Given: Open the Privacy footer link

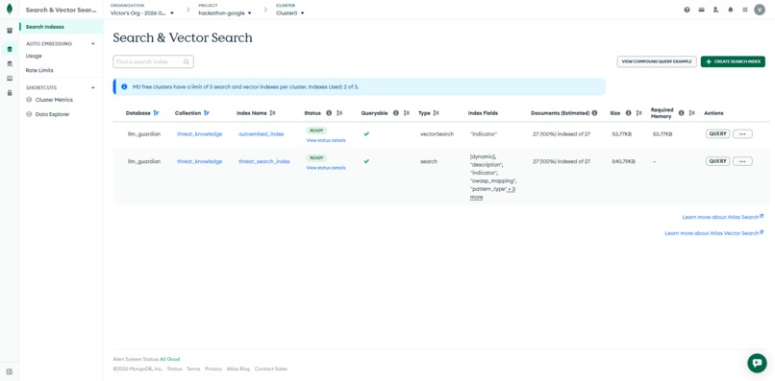Looking at the screenshot, I should (213, 369).
